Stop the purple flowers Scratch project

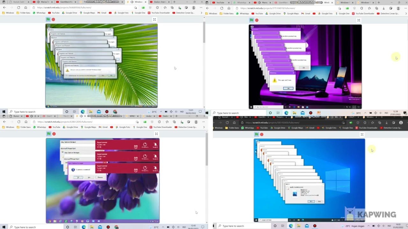pos(54,134)
